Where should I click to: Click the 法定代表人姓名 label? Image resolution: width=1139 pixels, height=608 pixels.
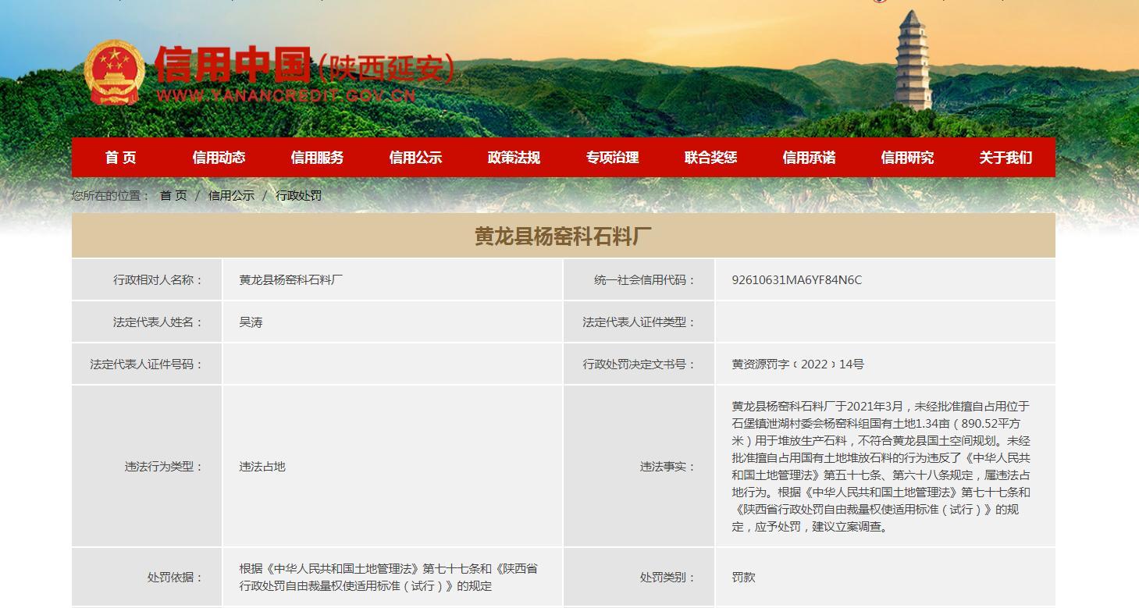(158, 322)
